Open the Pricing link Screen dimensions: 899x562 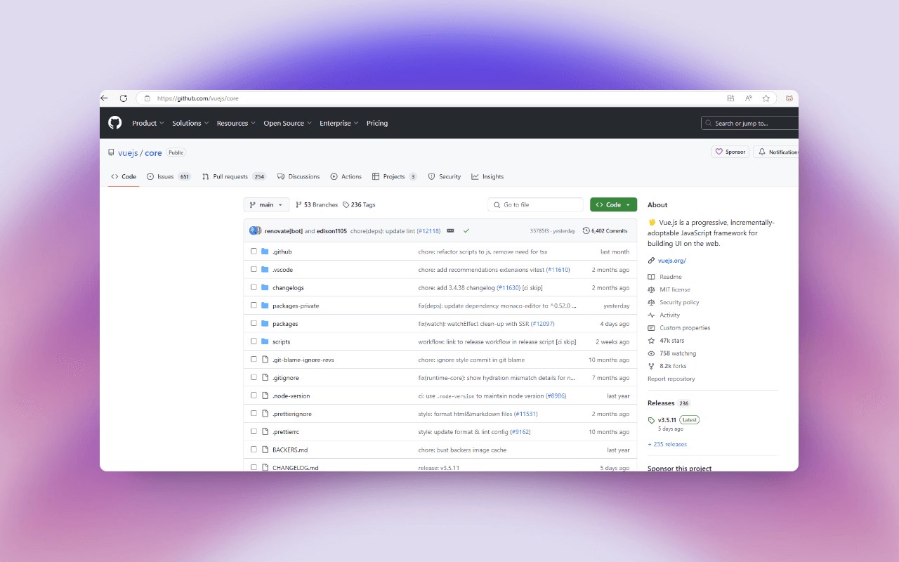click(377, 123)
